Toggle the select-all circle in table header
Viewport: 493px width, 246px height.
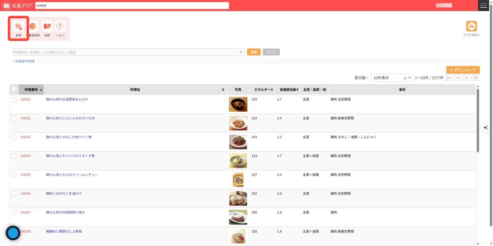coord(14,89)
